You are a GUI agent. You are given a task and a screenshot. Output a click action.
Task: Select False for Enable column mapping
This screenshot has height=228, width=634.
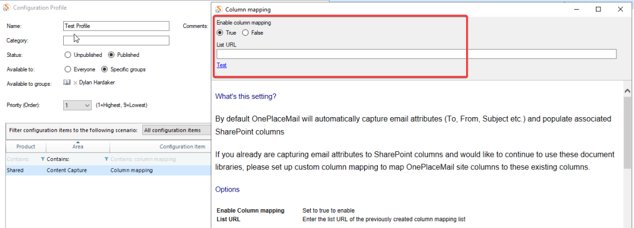(x=245, y=33)
